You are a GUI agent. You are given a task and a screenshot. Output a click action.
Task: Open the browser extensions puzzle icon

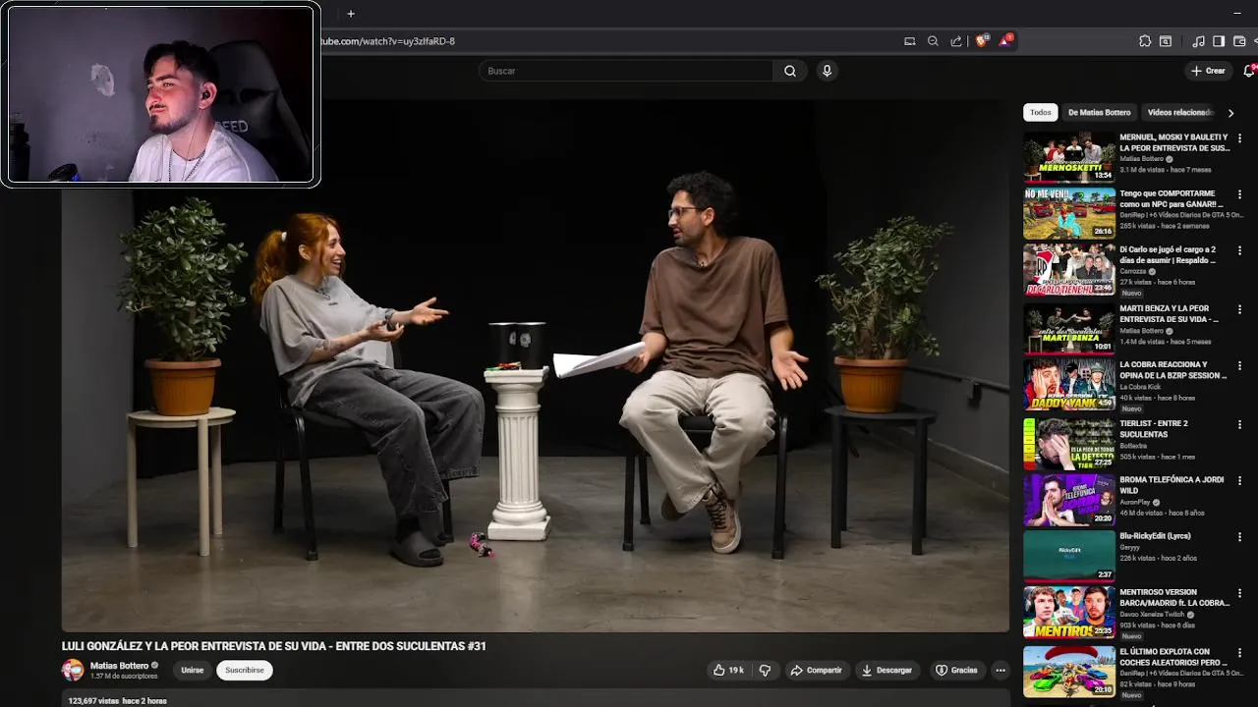[x=1145, y=41]
